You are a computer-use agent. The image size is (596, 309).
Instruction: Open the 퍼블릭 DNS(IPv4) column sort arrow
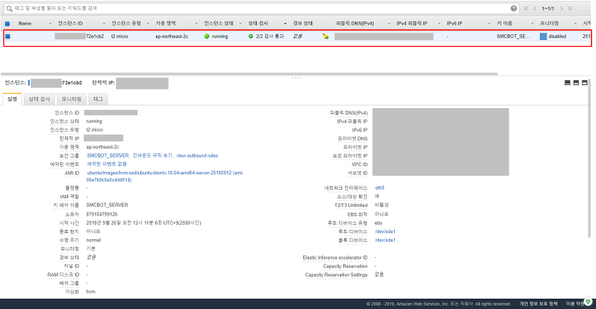click(388, 24)
